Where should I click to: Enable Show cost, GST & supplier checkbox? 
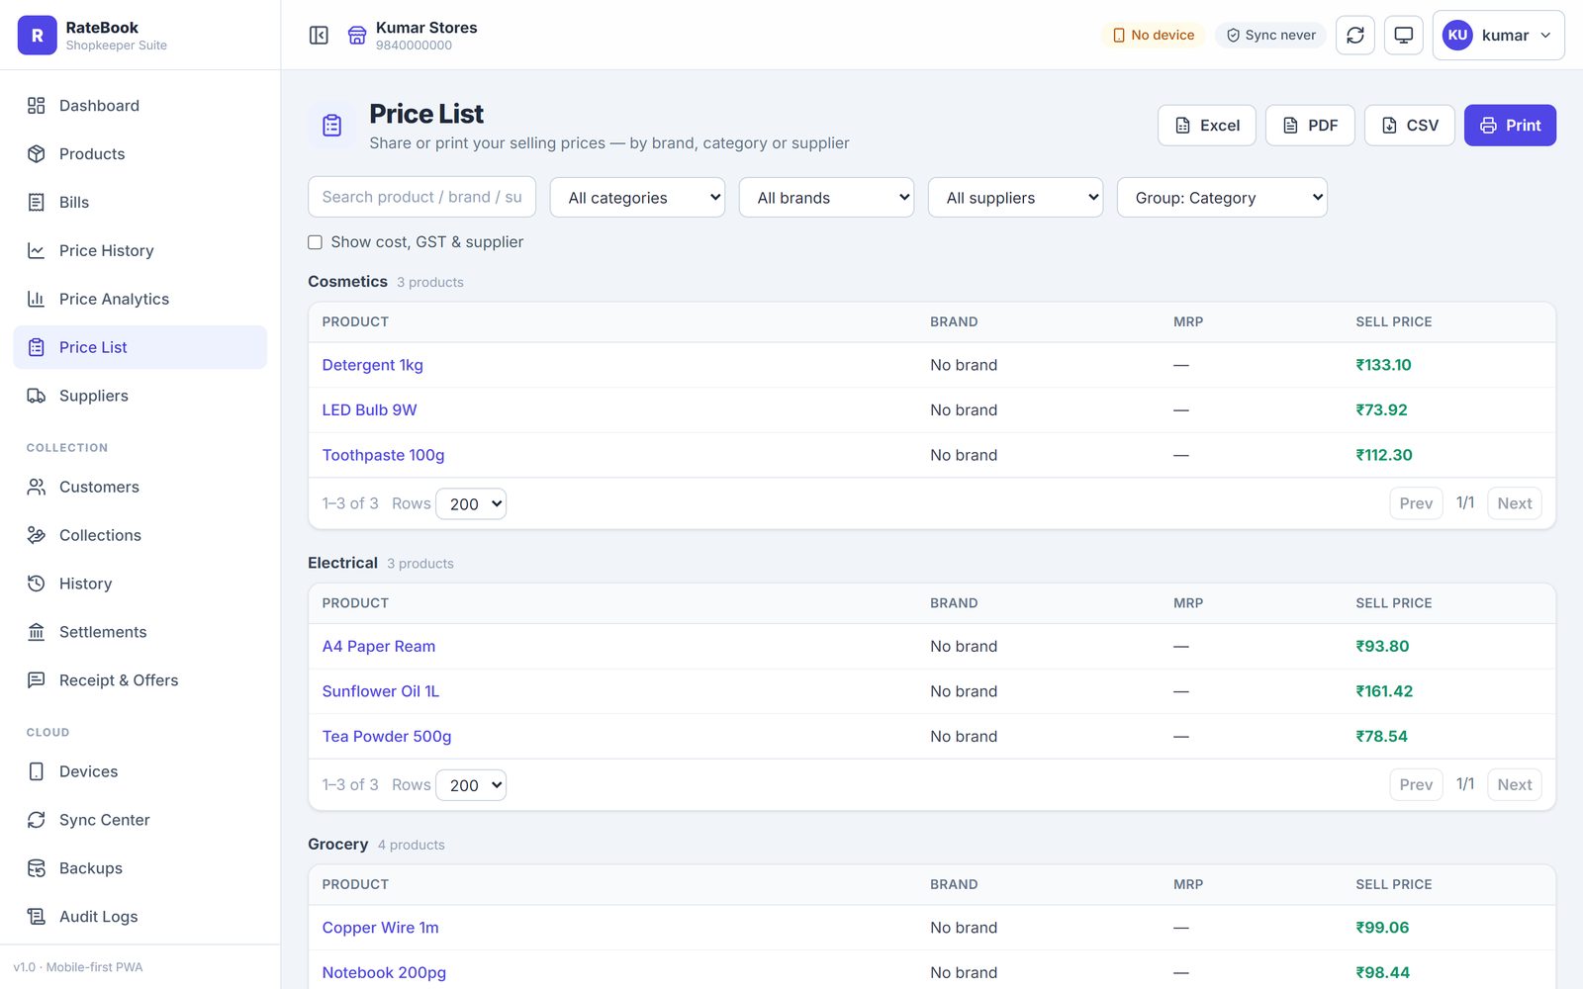[x=316, y=242]
